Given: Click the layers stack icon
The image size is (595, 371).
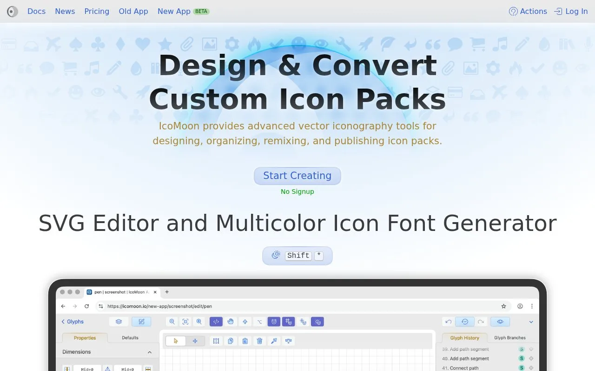Looking at the screenshot, I should tap(119, 321).
